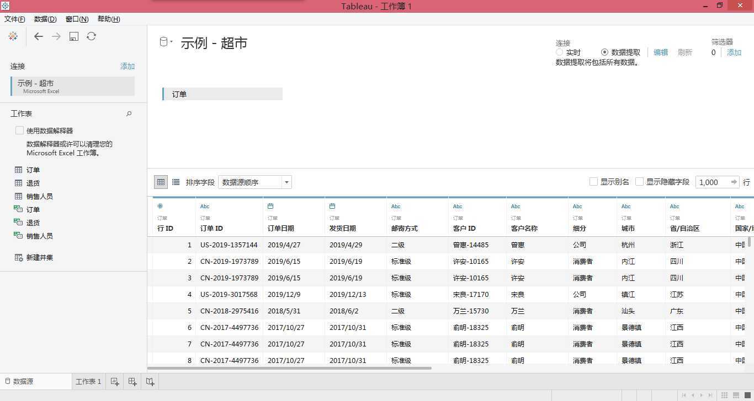Show sheet sorter view in status bar

(x=724, y=395)
